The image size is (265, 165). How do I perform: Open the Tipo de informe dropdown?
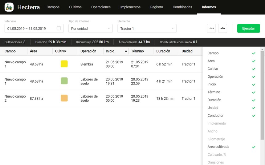[90, 29]
